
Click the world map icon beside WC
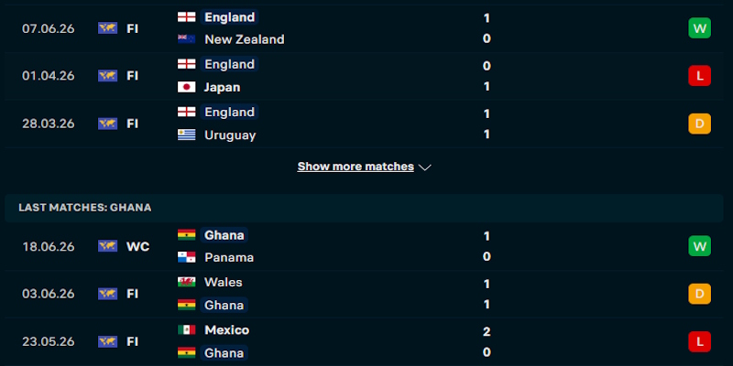(x=107, y=246)
